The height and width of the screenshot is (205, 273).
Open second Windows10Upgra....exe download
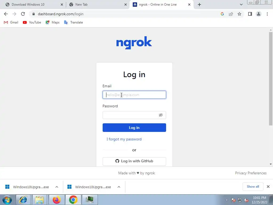pyautogui.click(x=89, y=187)
